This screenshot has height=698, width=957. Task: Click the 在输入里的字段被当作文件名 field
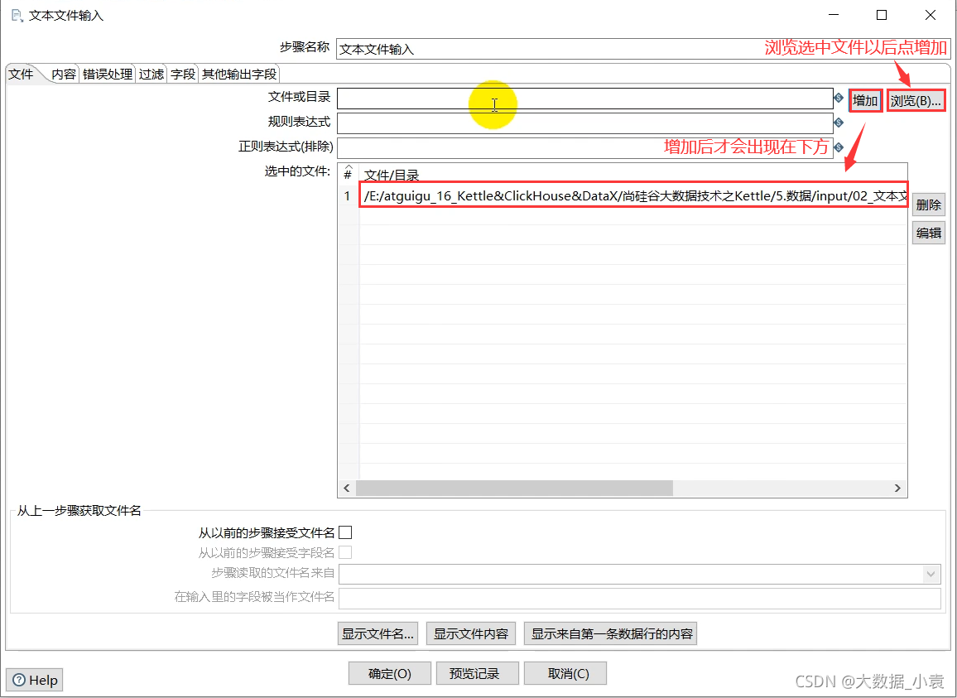tap(640, 599)
